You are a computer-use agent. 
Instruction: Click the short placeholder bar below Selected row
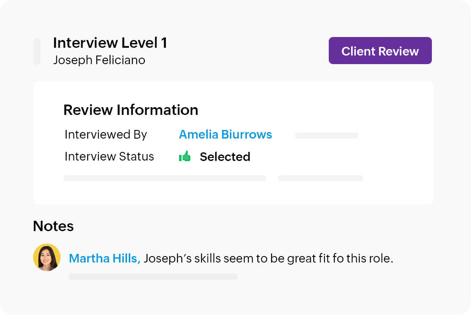[321, 178]
